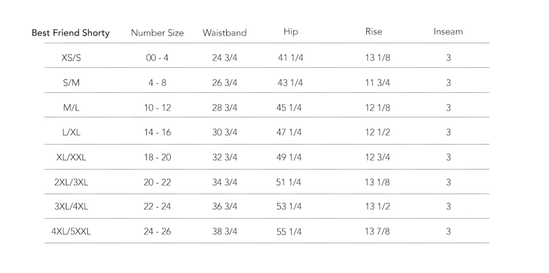549x273 pixels.
Task: Click the M/L size label
Action: [x=71, y=108]
